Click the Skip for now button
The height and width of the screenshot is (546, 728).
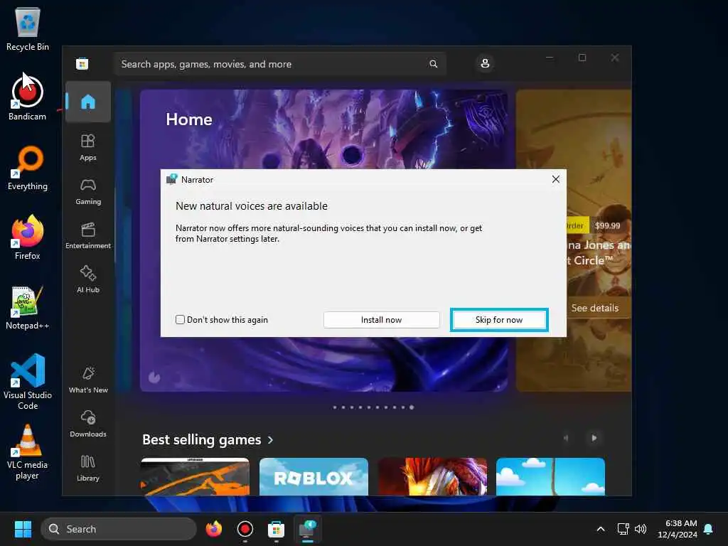pos(499,319)
